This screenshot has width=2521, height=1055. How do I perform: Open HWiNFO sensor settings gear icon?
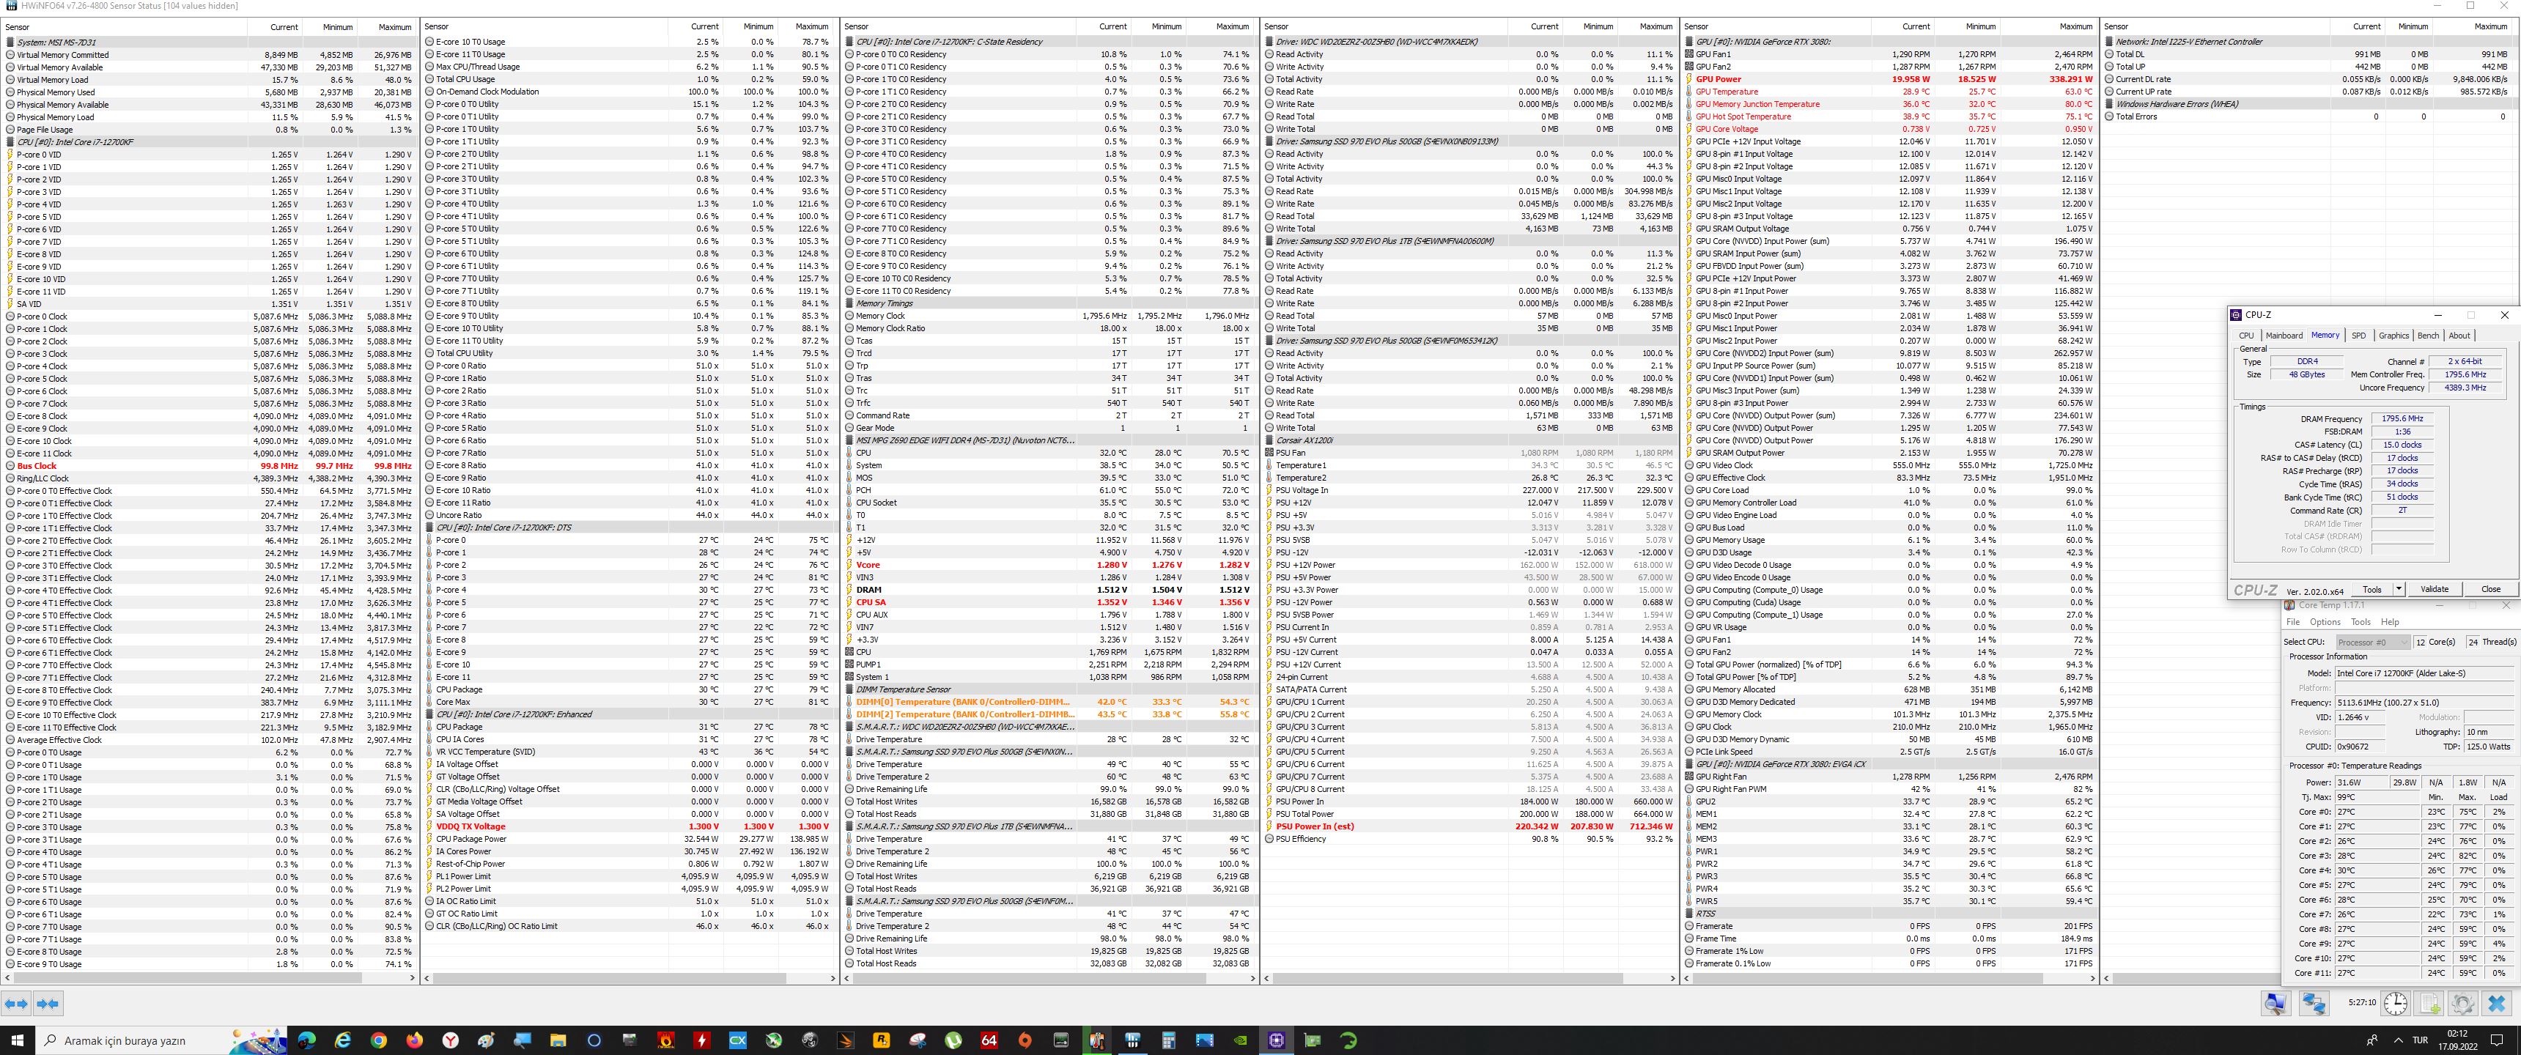pyautogui.click(x=2463, y=1003)
